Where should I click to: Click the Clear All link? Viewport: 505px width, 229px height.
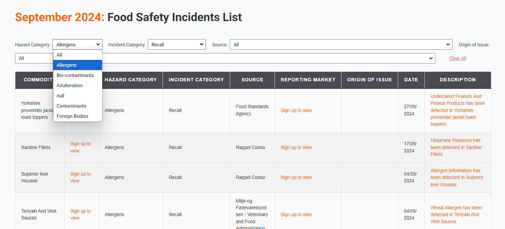pyautogui.click(x=458, y=58)
